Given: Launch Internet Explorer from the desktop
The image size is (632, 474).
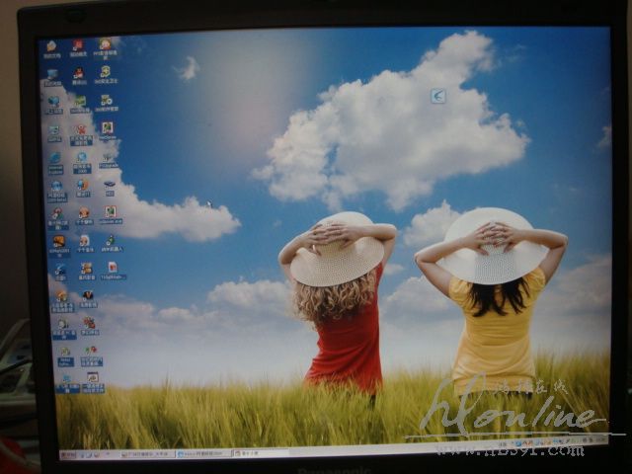Looking at the screenshot, I should click(55, 163).
